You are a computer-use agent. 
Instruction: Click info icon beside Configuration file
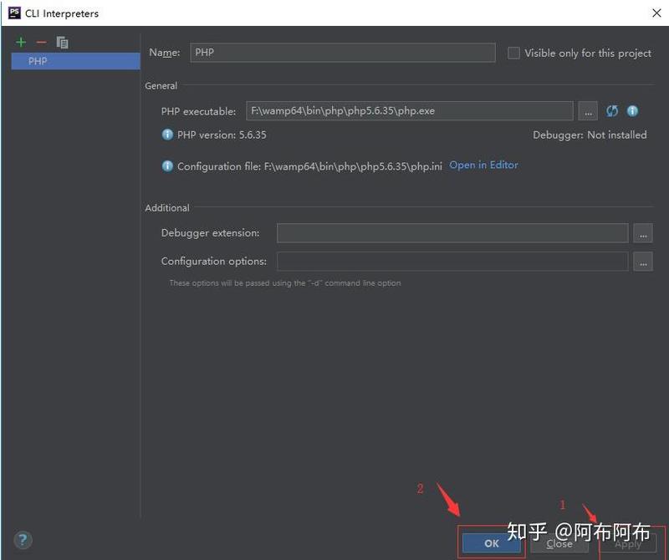pyautogui.click(x=167, y=165)
